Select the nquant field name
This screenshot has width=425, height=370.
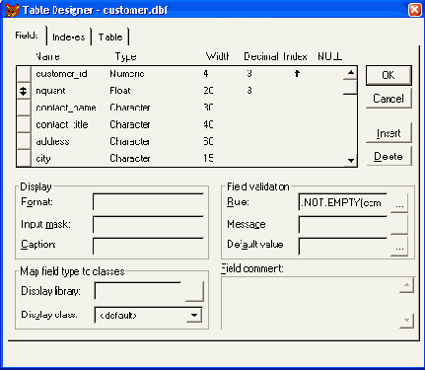(50, 91)
